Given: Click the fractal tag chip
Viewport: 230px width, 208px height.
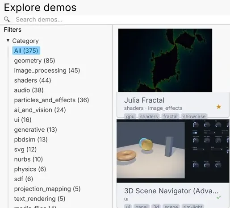Looking at the screenshot, I should (170, 116).
